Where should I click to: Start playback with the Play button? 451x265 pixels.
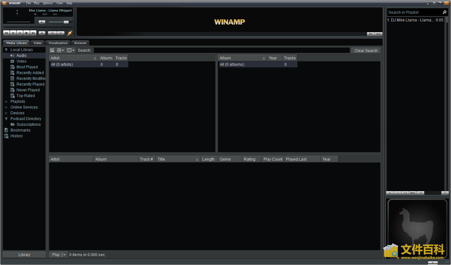[13, 33]
